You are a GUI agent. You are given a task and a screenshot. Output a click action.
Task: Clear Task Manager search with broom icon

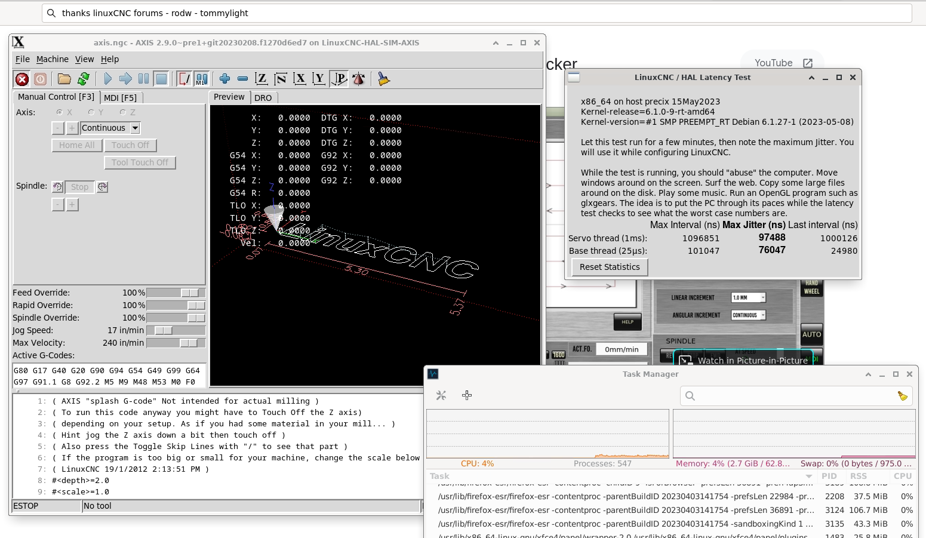(902, 396)
